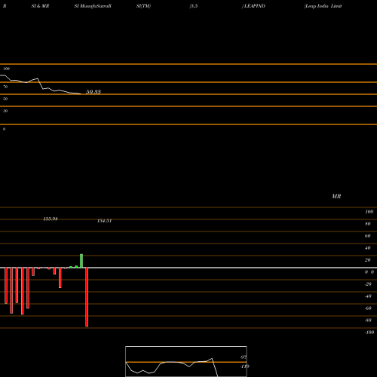Viewport: 377px width, 377px height.
Task: Click the 80 label on MR right axis
Action: [368, 224]
